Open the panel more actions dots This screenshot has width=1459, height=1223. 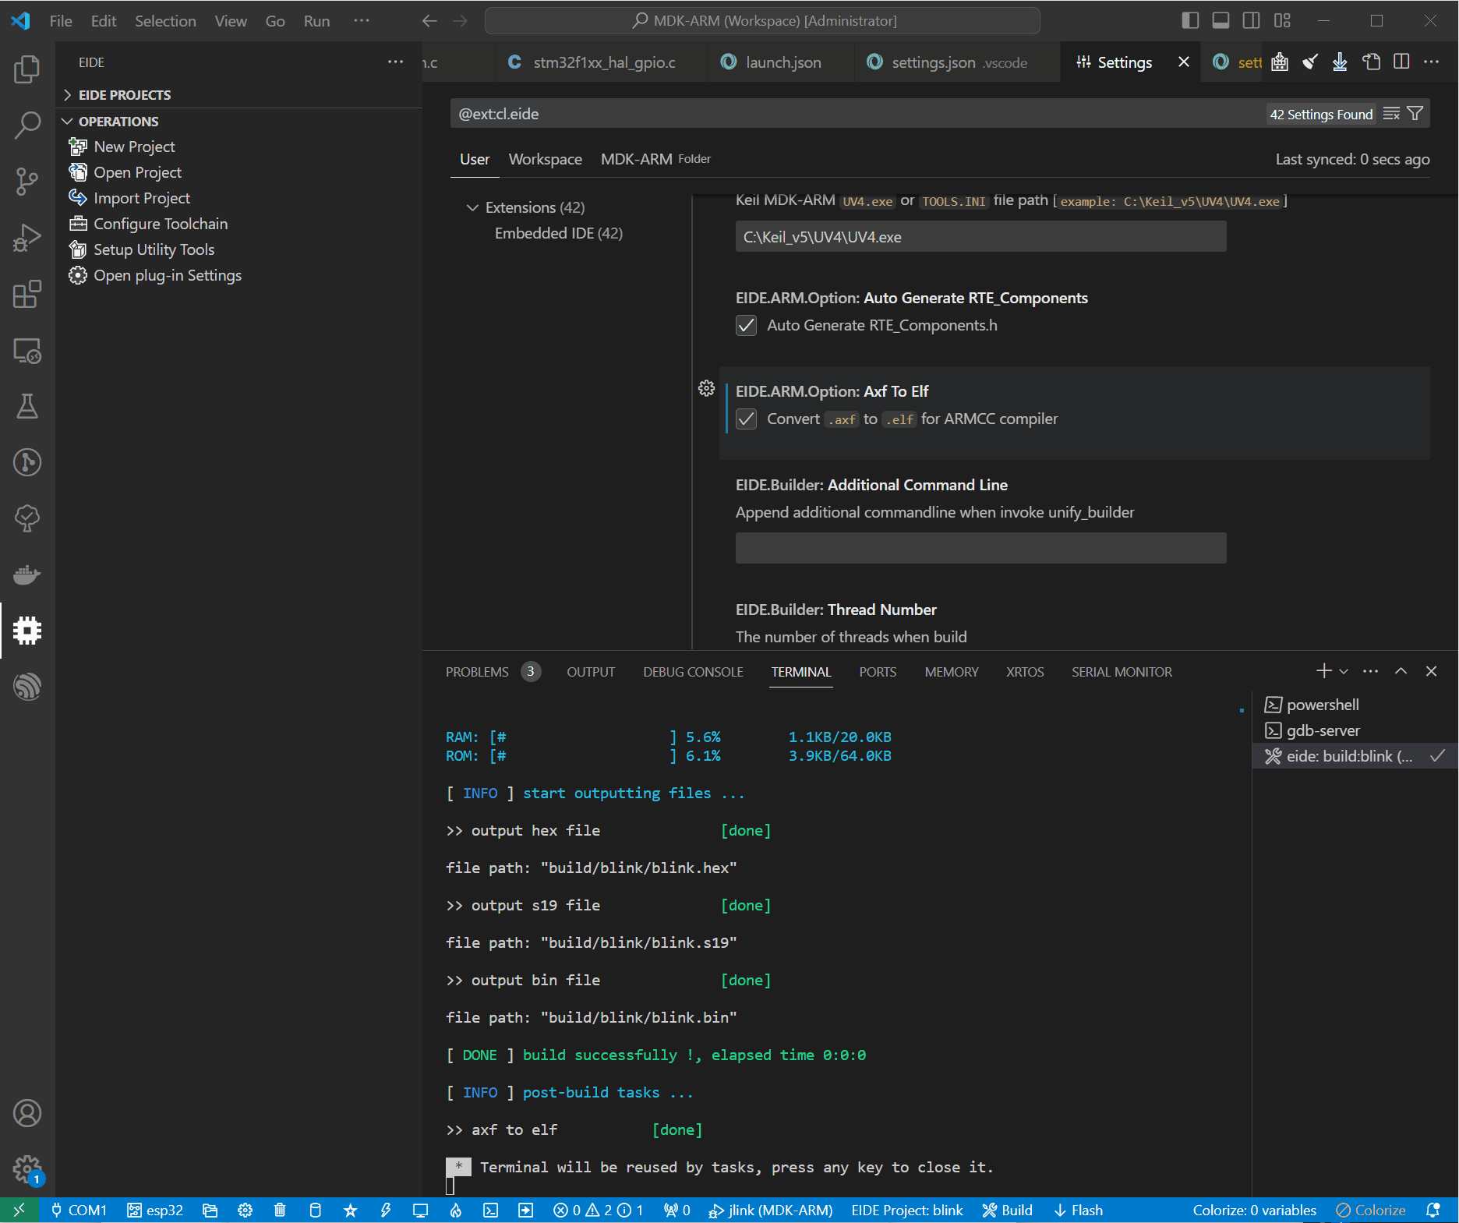click(x=1371, y=671)
